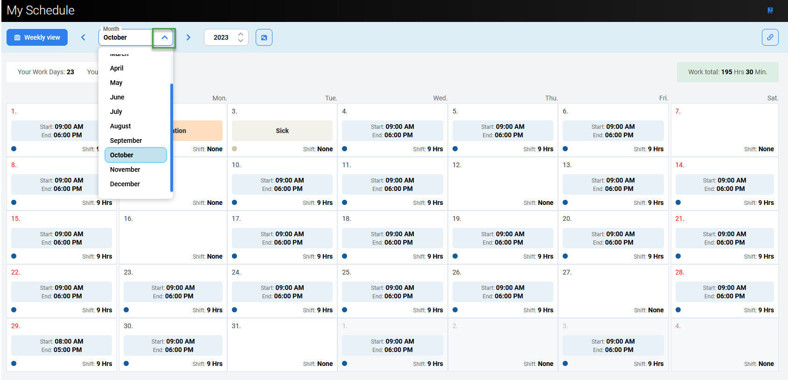
Task: Pick July from the month dropdown
Action: click(x=116, y=112)
